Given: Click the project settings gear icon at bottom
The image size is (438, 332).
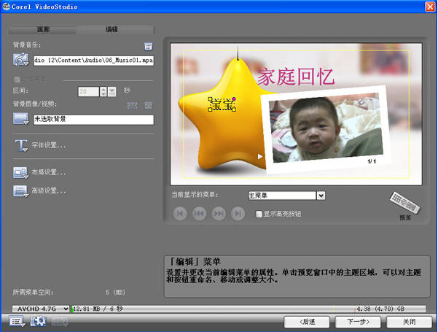Looking at the screenshot, I should tap(38, 321).
